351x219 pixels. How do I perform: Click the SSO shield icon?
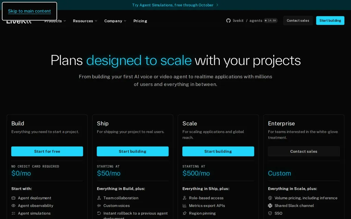click(x=270, y=213)
